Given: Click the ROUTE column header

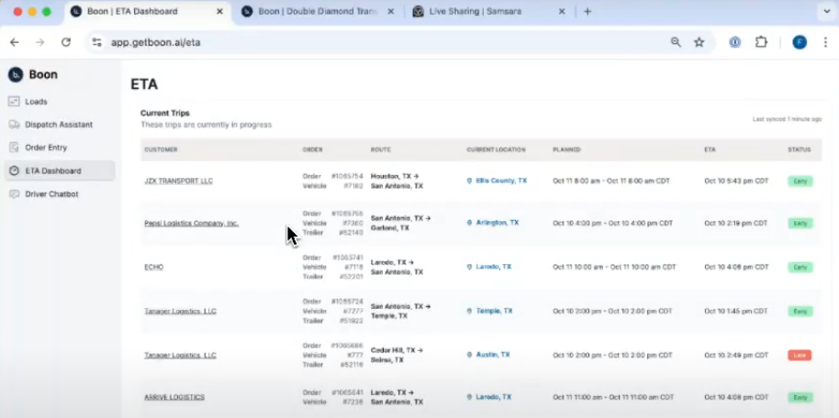Looking at the screenshot, I should (380, 149).
